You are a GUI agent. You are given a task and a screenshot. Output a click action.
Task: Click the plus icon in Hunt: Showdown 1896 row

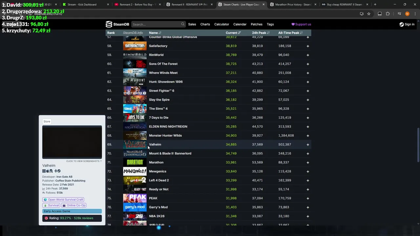pos(308,82)
